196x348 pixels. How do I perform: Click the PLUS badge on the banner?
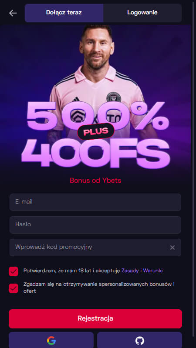[96, 131]
